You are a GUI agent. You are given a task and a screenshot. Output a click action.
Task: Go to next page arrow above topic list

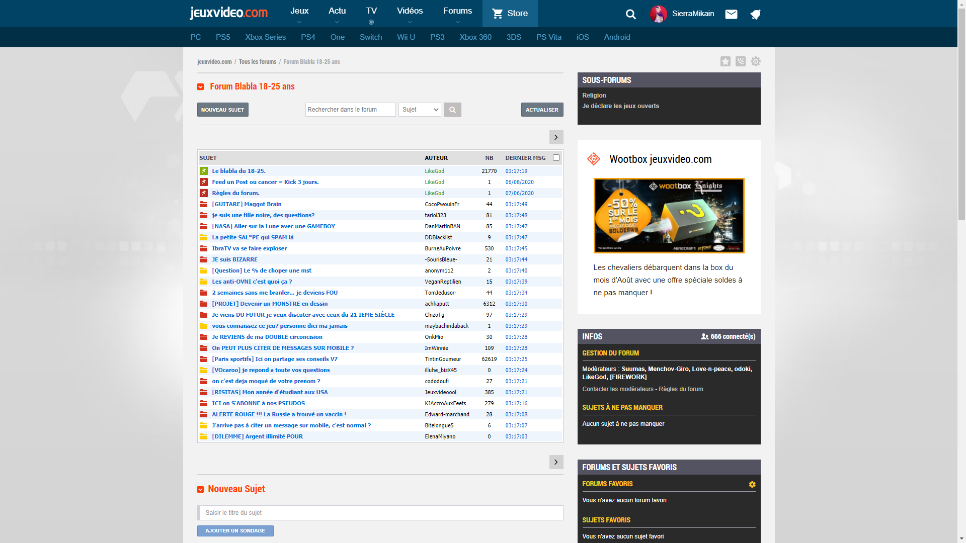click(556, 137)
